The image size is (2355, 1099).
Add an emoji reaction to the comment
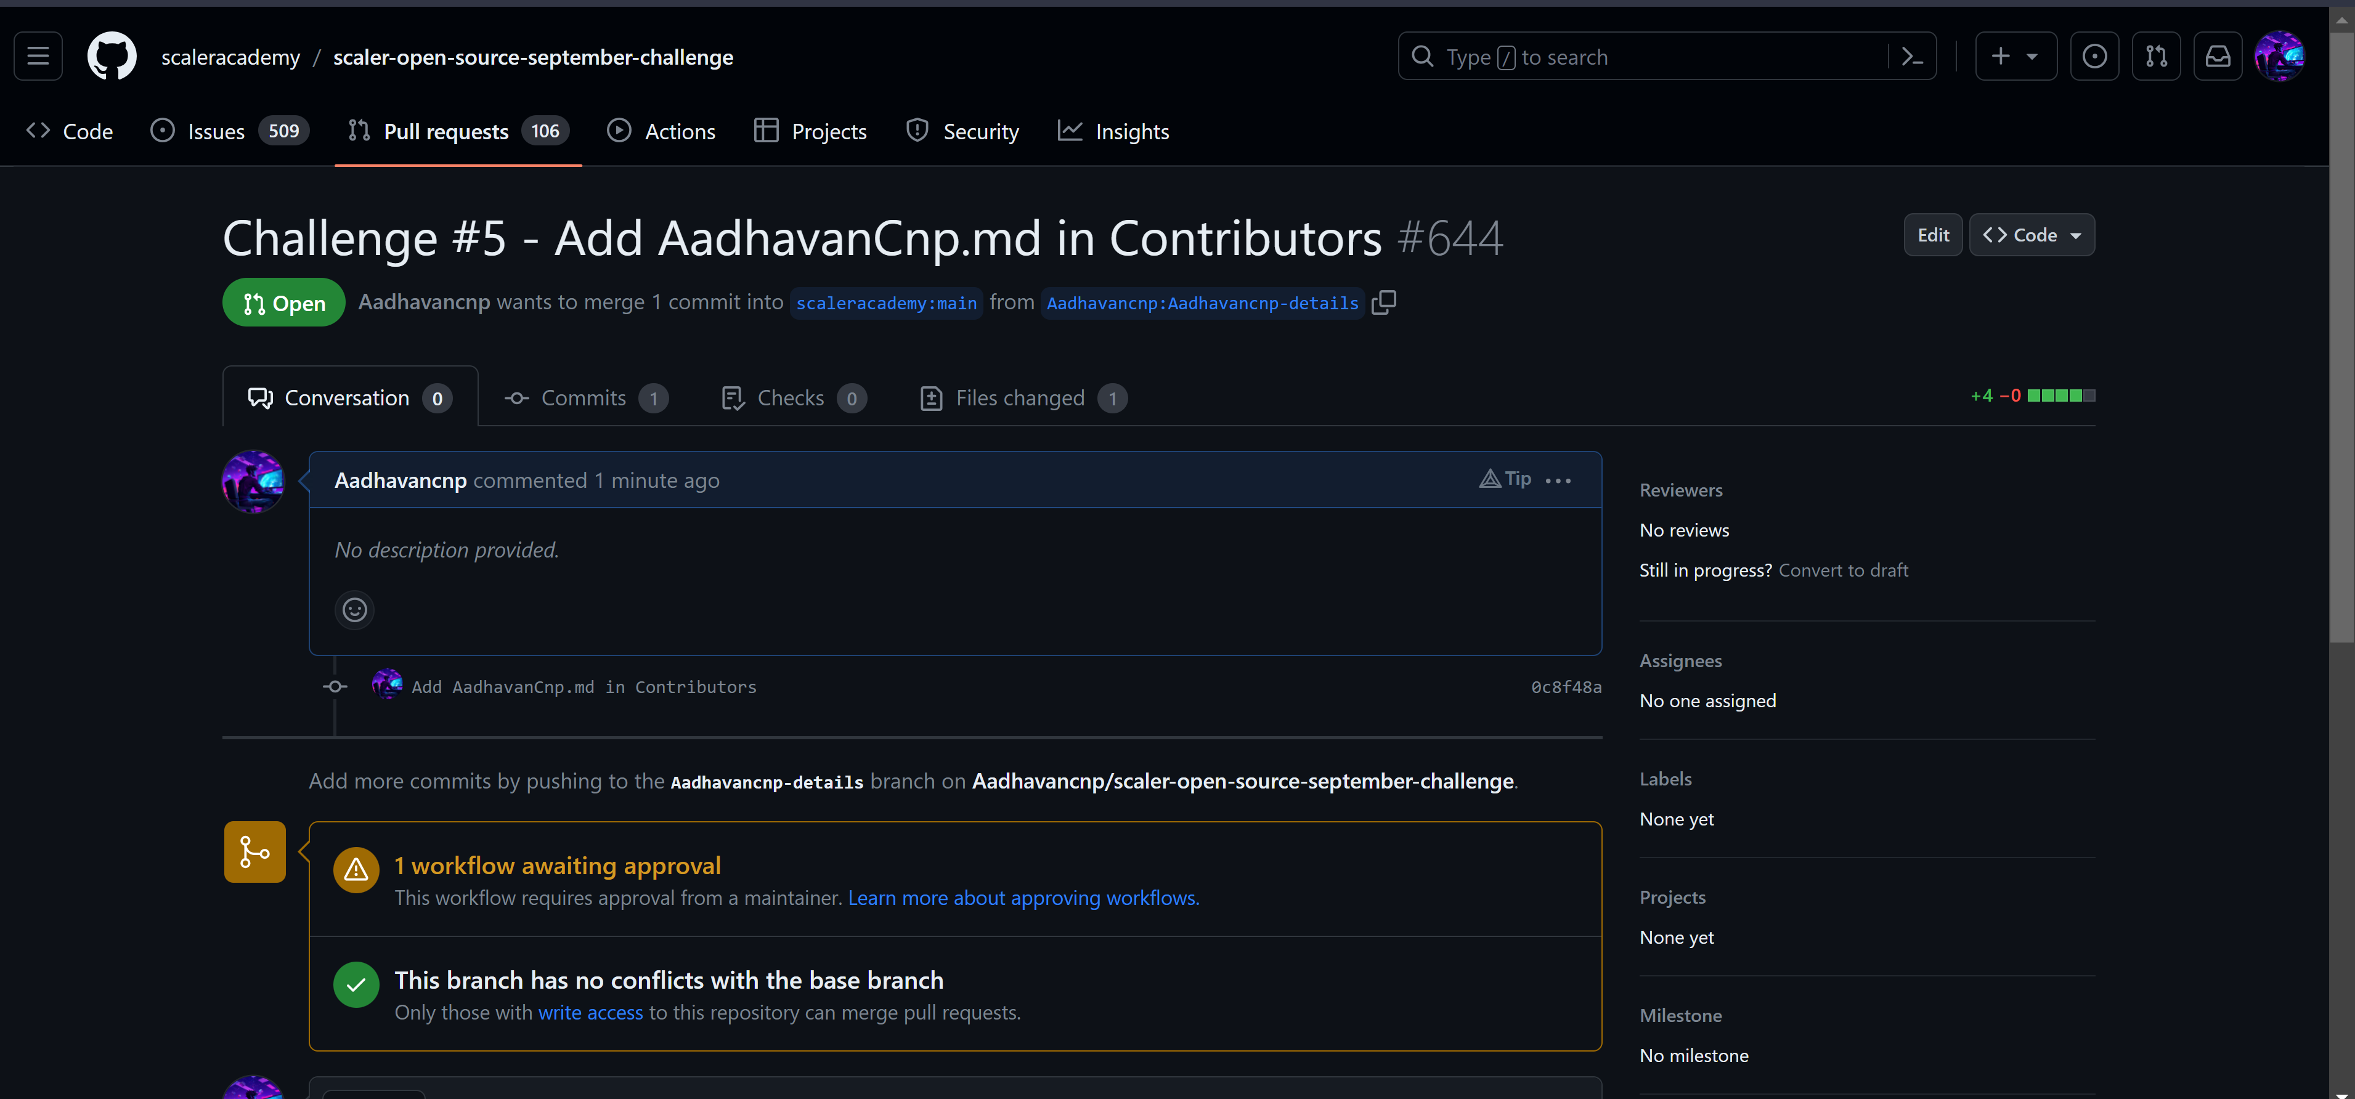pos(355,609)
